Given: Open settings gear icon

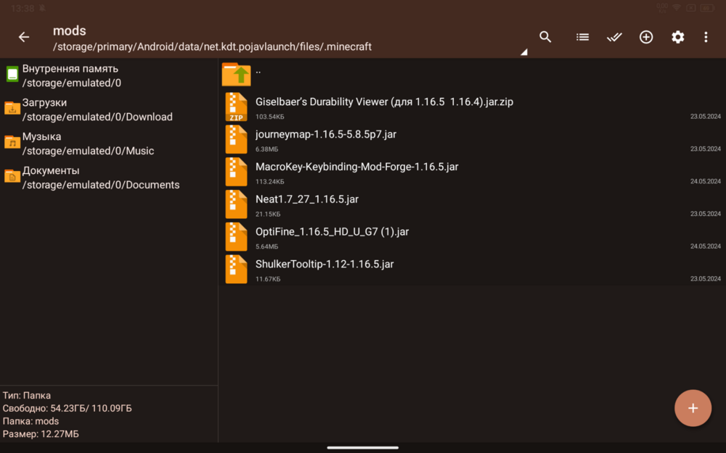Looking at the screenshot, I should [x=678, y=37].
